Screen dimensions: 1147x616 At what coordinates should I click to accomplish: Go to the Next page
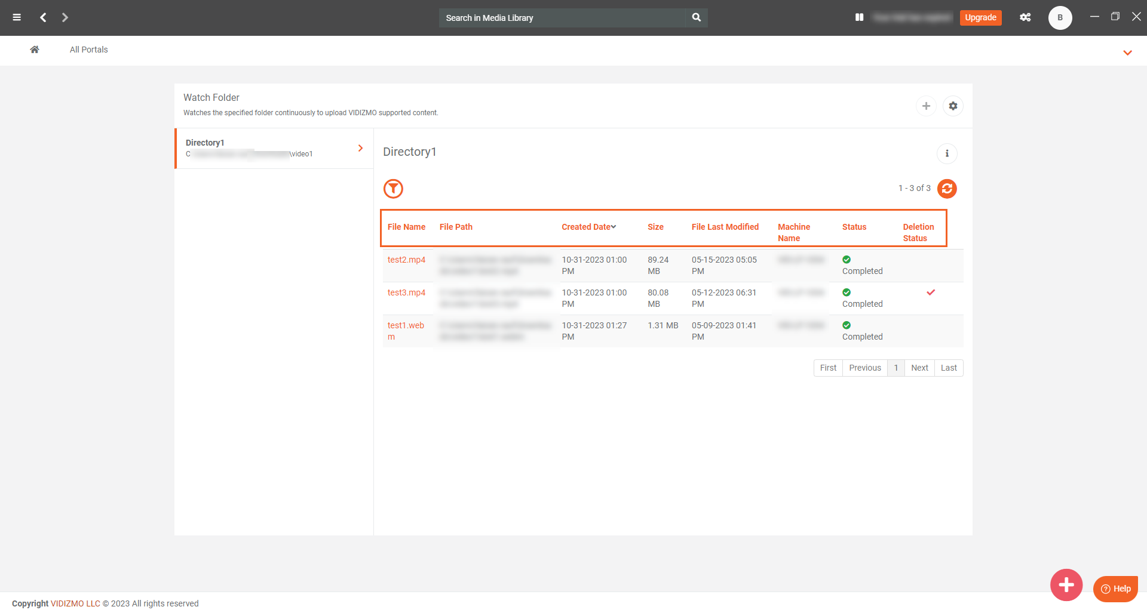tap(919, 368)
